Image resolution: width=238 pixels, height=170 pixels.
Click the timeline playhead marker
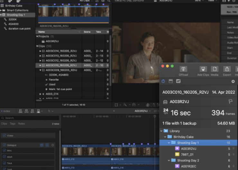click(x=155, y=116)
